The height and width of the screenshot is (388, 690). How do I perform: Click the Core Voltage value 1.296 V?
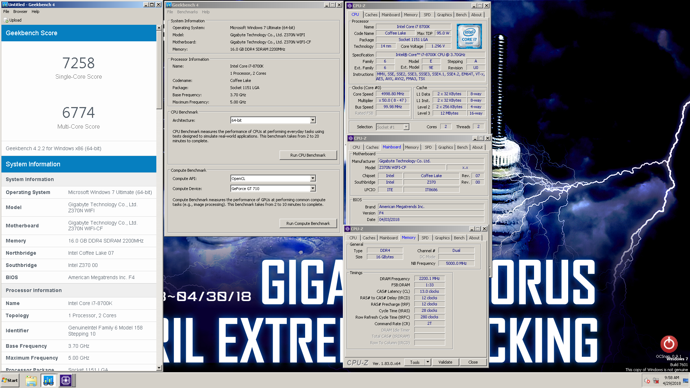(438, 46)
